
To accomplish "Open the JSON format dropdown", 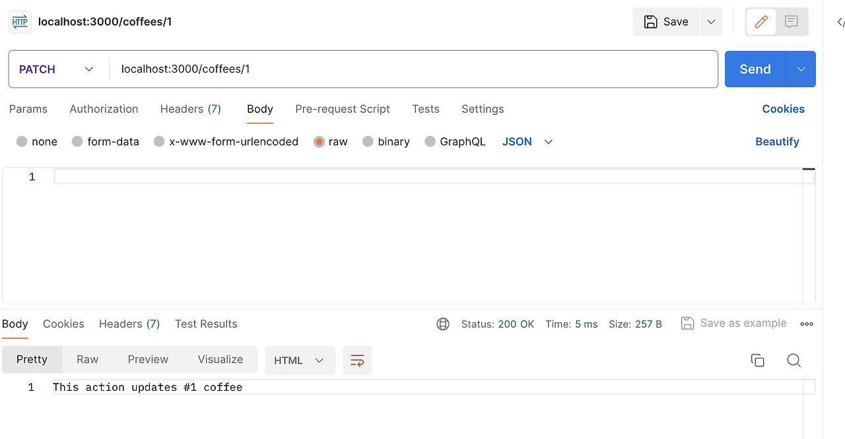I will [x=527, y=141].
